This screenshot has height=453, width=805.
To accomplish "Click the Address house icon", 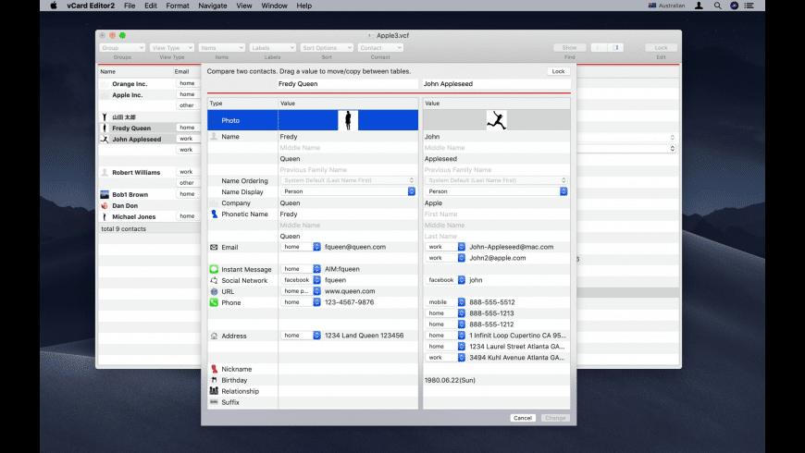I will pyautogui.click(x=214, y=336).
